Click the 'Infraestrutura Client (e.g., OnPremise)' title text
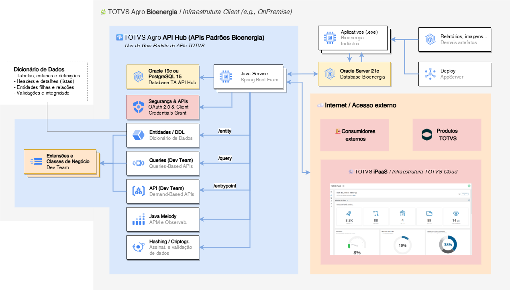This screenshot has height=290, width=510. (x=237, y=12)
